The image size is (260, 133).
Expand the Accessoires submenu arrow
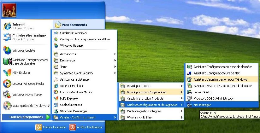click(115, 54)
